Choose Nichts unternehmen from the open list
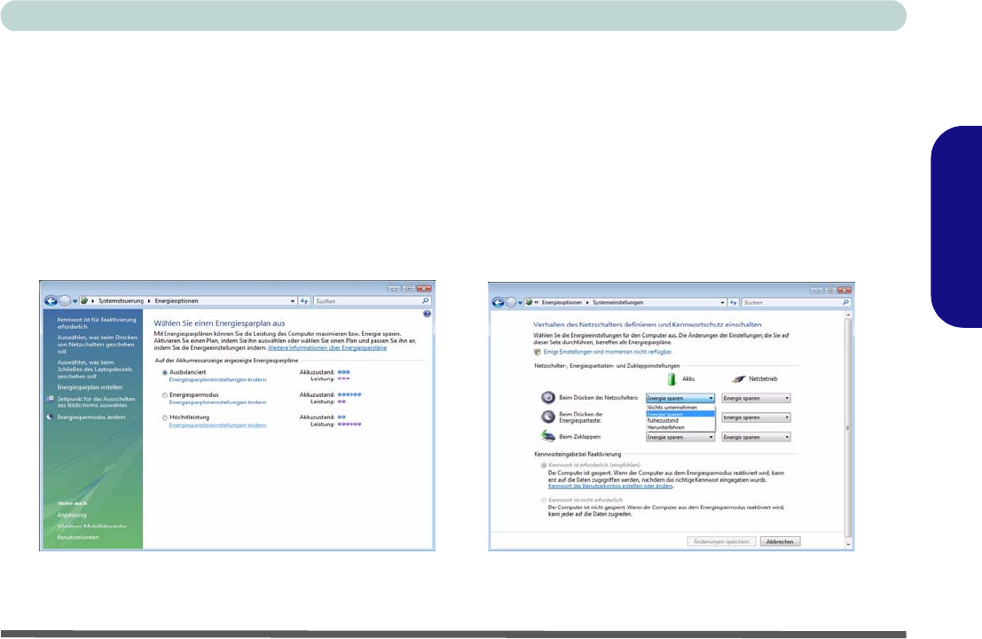This screenshot has width=982, height=639. click(680, 408)
